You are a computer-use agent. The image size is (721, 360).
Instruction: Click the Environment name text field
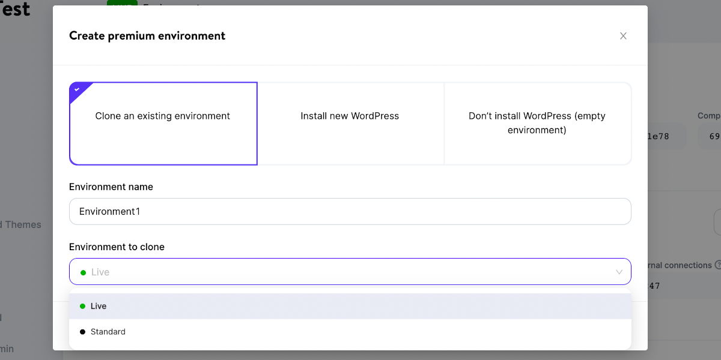click(x=350, y=211)
